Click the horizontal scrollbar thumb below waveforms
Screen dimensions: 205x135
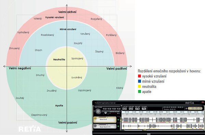click(x=144, y=130)
